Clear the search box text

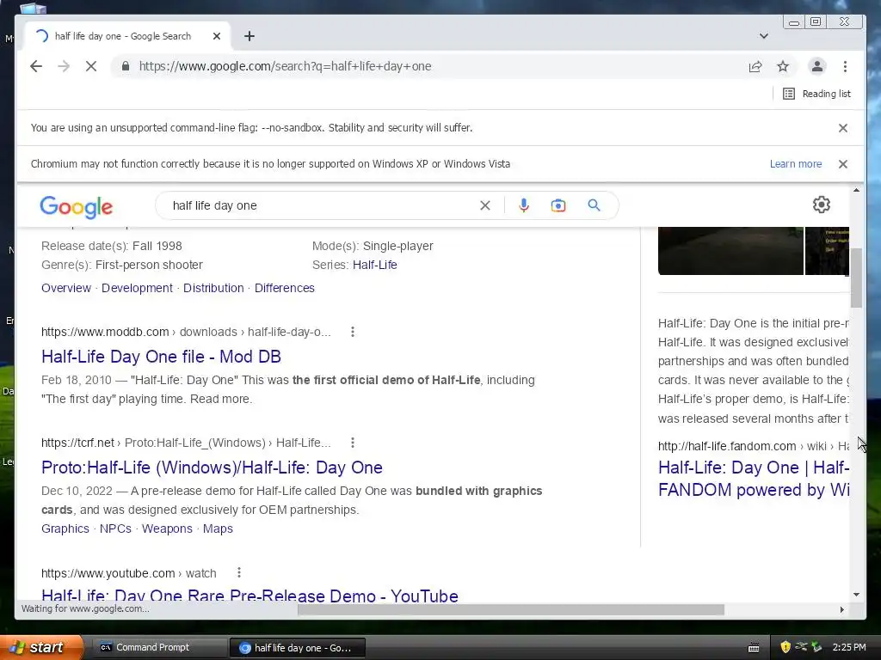click(485, 205)
